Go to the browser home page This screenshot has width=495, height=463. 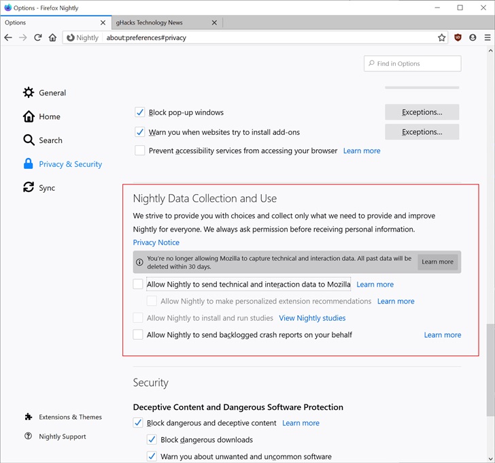pyautogui.click(x=52, y=37)
